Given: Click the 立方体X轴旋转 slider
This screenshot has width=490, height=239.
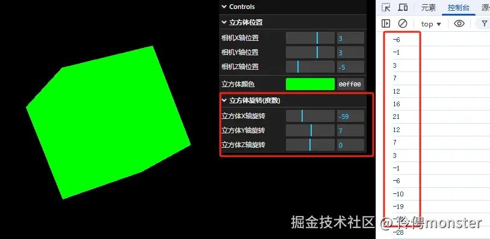Looking at the screenshot, I should click(x=310, y=116).
